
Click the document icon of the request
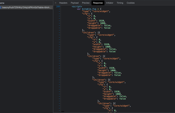click(1, 8)
